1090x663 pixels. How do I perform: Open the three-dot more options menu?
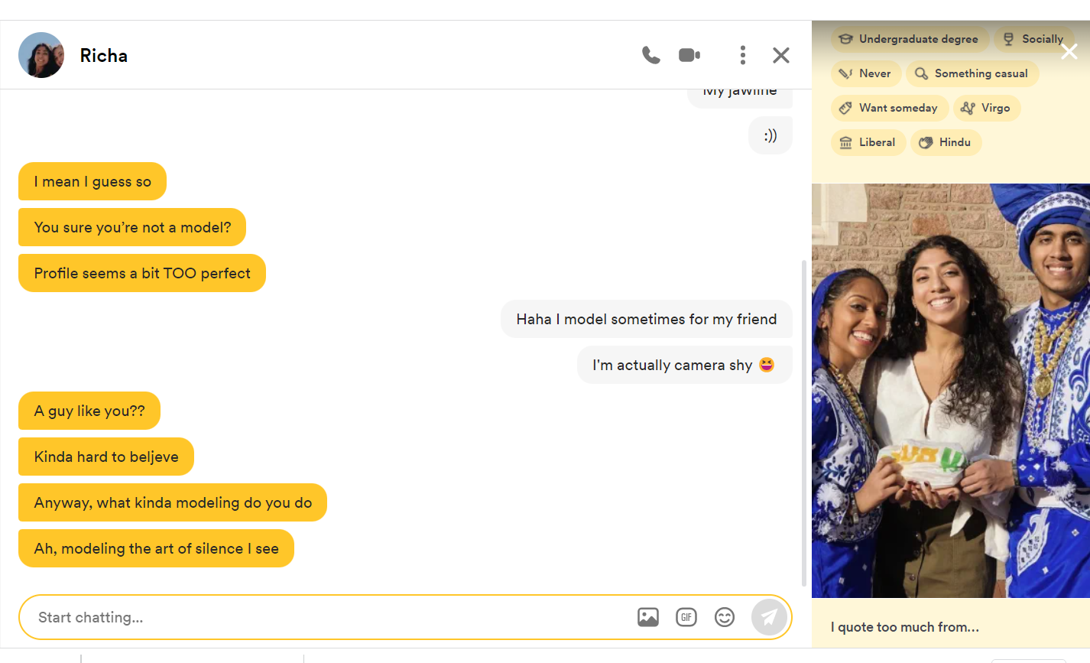coord(742,55)
